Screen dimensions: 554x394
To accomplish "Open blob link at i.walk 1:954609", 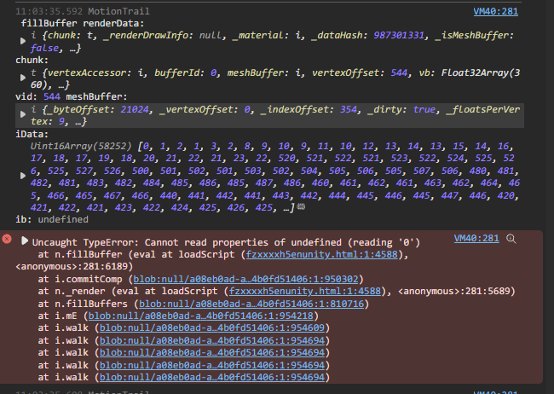I will pos(212,327).
